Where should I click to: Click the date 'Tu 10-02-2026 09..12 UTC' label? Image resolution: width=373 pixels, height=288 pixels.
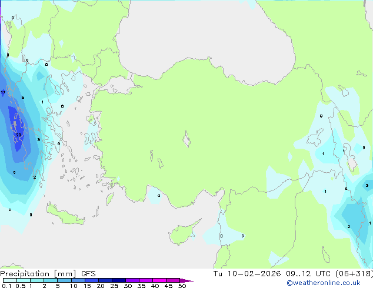click(272, 273)
